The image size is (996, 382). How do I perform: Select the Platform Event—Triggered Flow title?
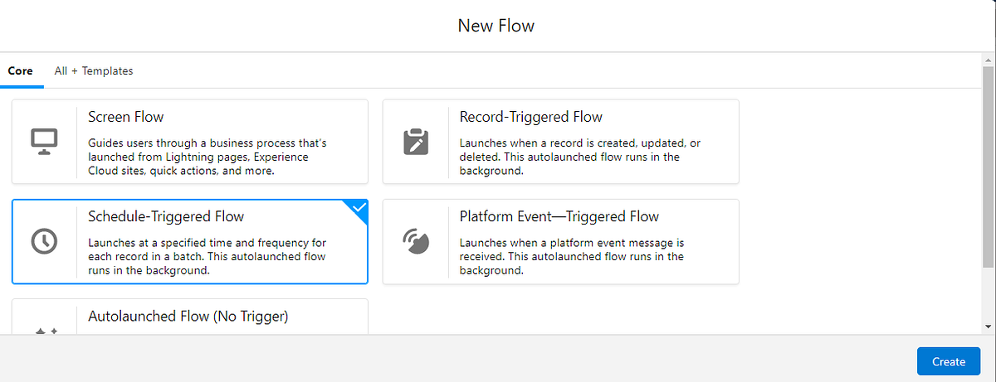(559, 216)
